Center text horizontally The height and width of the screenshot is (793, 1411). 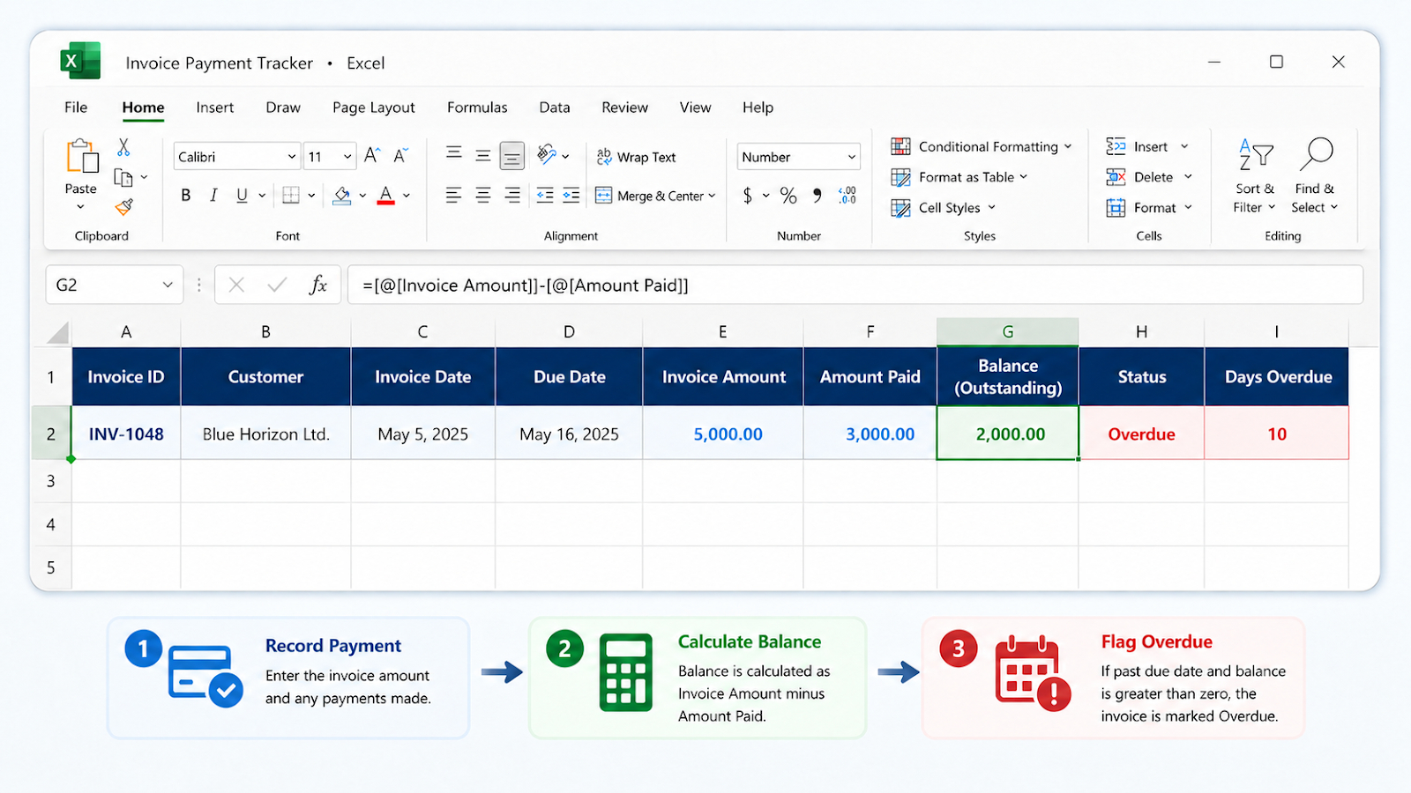coord(483,196)
